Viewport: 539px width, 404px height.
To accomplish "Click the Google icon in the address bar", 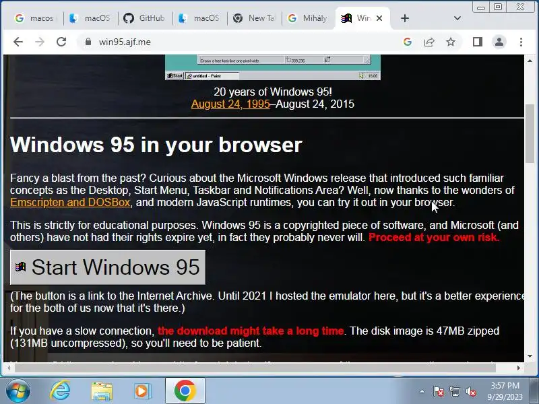I will 408,42.
